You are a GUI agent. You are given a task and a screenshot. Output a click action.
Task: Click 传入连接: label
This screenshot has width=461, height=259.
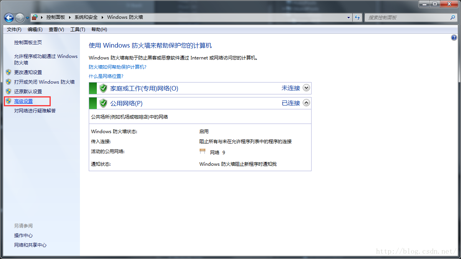(101, 142)
